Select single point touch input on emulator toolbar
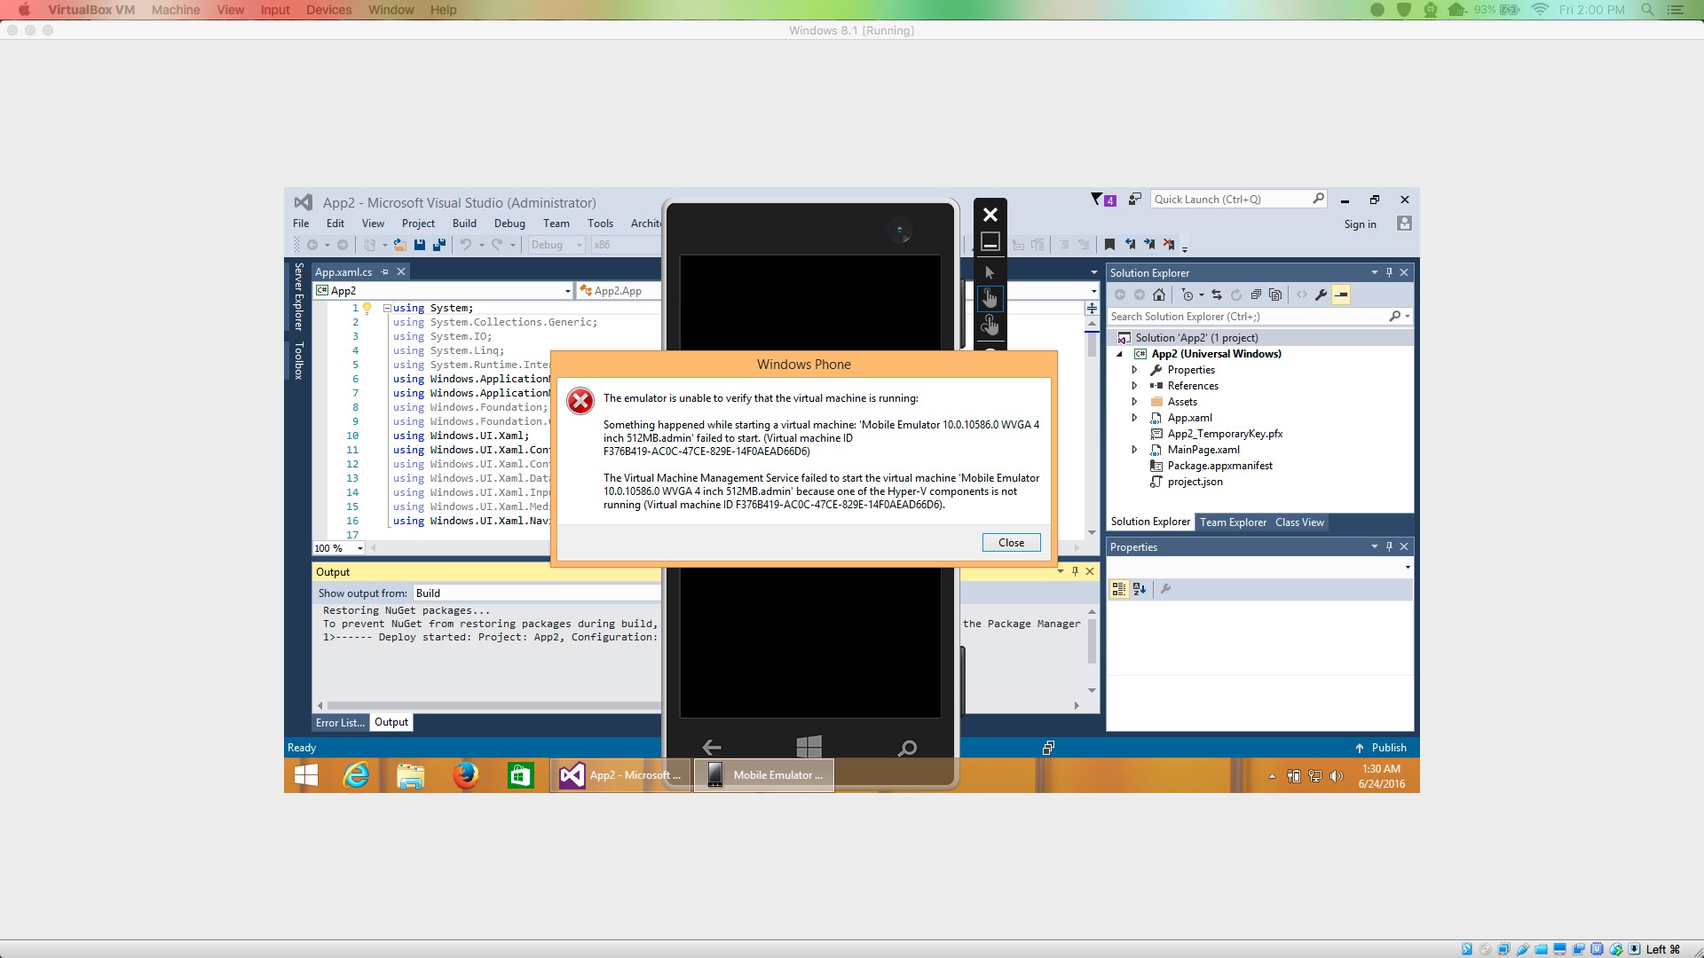1704x958 pixels. (x=990, y=299)
